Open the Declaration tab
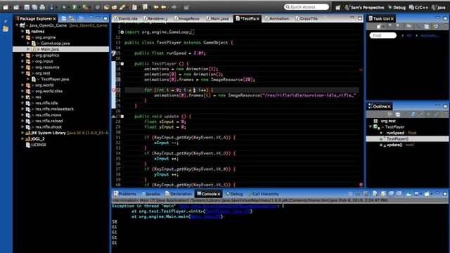Viewport: 450px width, 253px height. click(178, 194)
